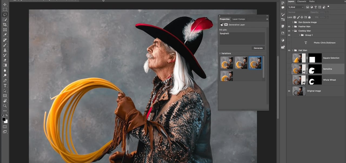Expand the Feather Man group
346x163 pixels.
[293, 26]
